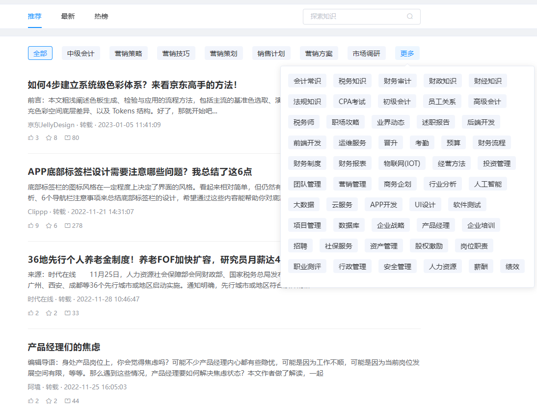This screenshot has height=409, width=537.
Task: Switch to the 推荐 tab
Action: tap(34, 16)
